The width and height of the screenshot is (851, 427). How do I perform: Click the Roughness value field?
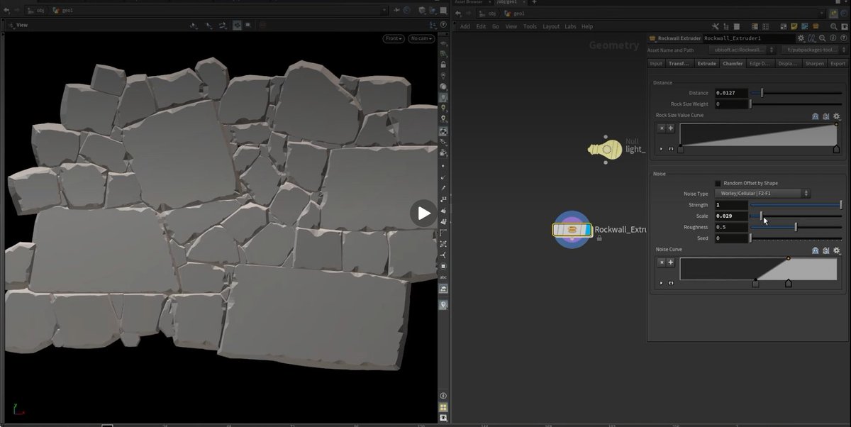730,227
